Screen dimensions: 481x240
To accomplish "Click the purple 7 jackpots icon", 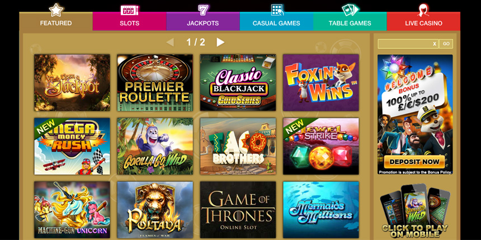I will click(x=203, y=10).
